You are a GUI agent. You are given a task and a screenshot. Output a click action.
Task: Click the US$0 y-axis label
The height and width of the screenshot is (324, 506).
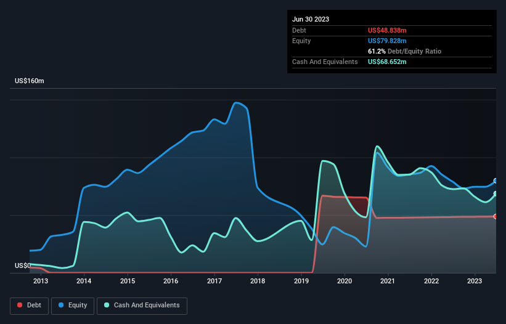tap(23, 265)
